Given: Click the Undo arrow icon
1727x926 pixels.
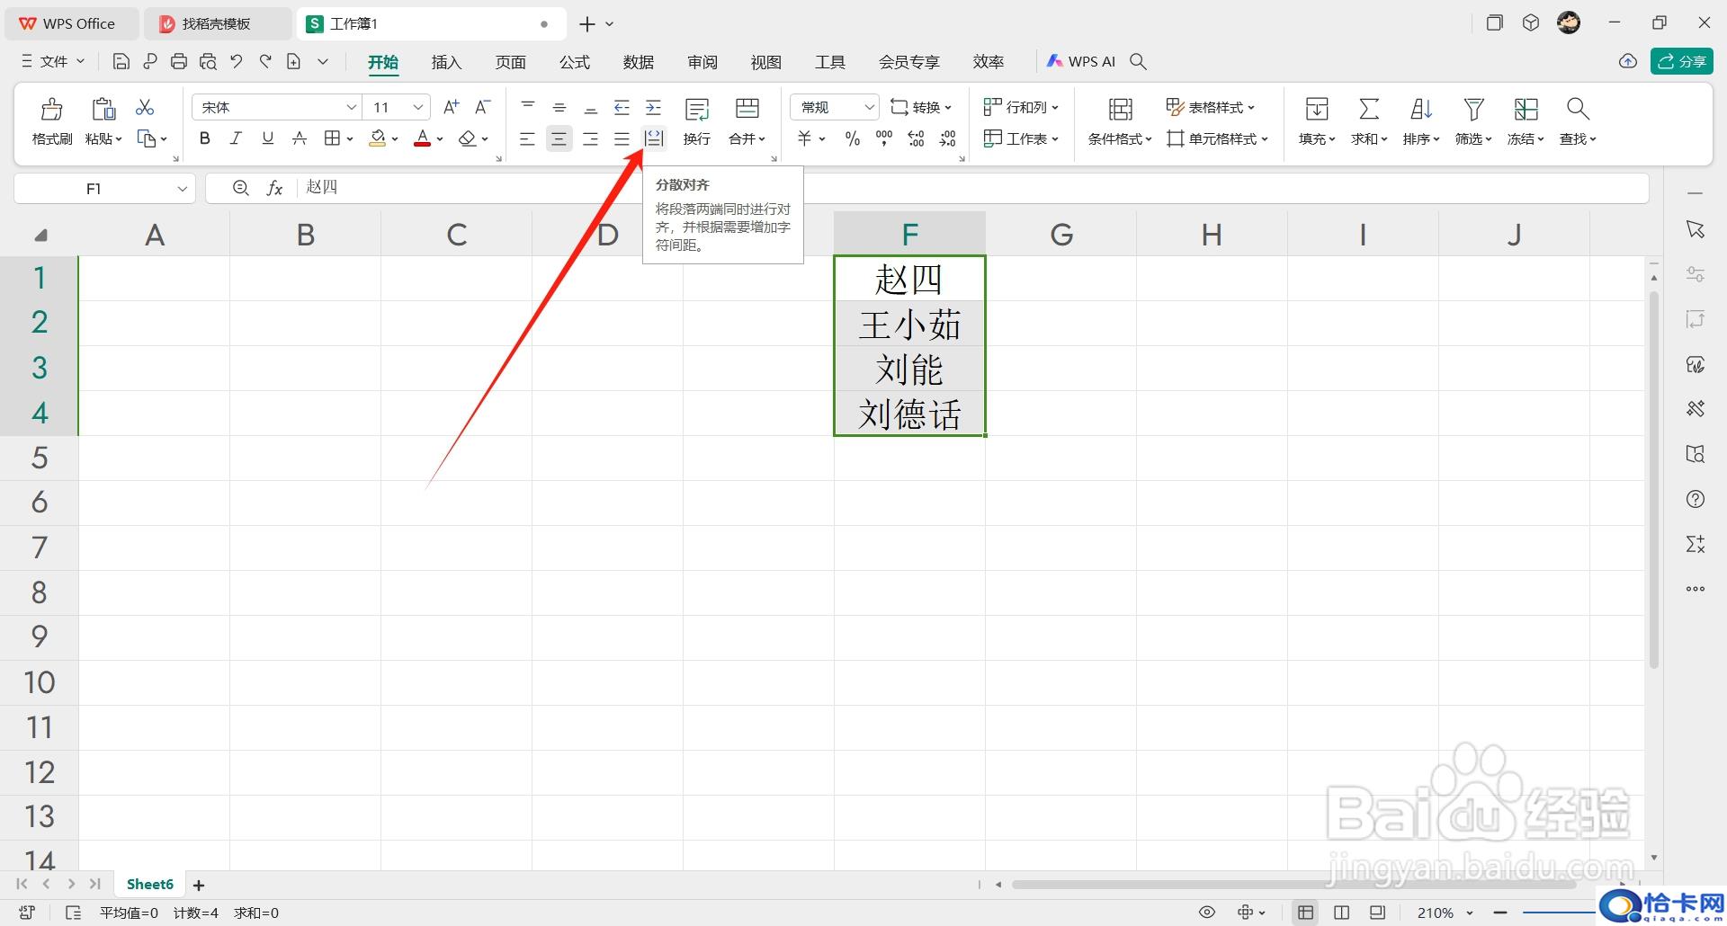Looking at the screenshot, I should tap(237, 61).
